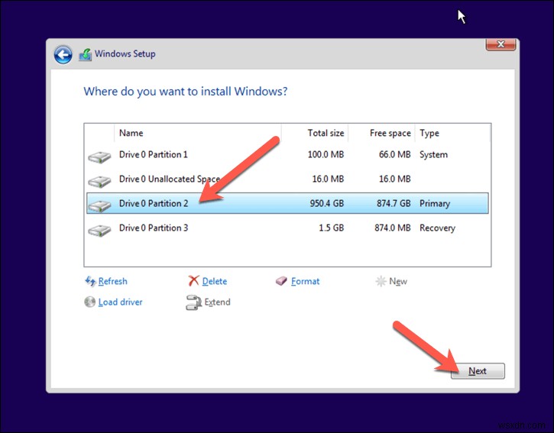Click the Extend link
Image resolution: width=554 pixels, height=433 pixels.
(217, 302)
